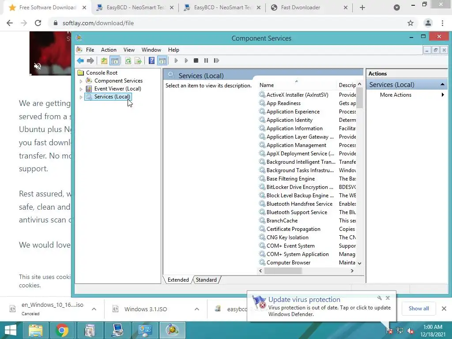Click scroll right arrow of services list
This screenshot has height=339, width=452.
pyautogui.click(x=352, y=271)
